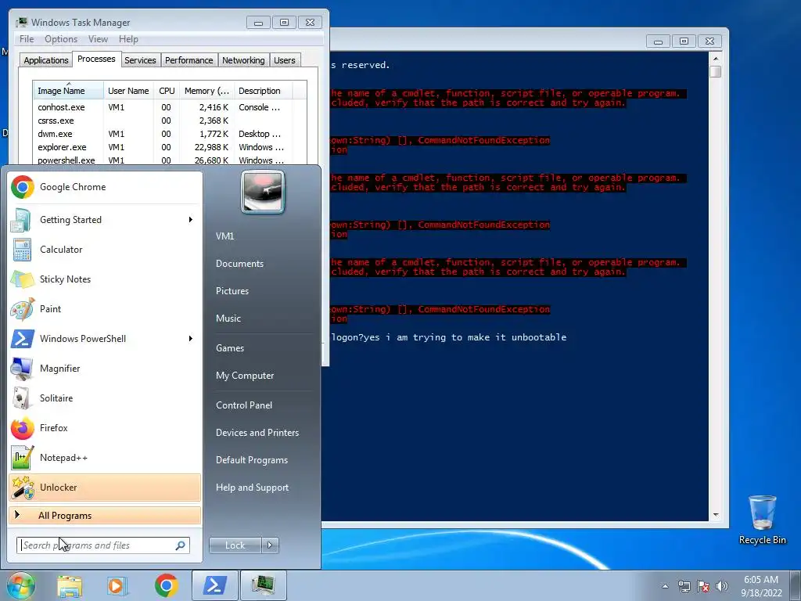Click the Getting Started icon
Viewport: 801px width, 601px height.
click(x=21, y=220)
